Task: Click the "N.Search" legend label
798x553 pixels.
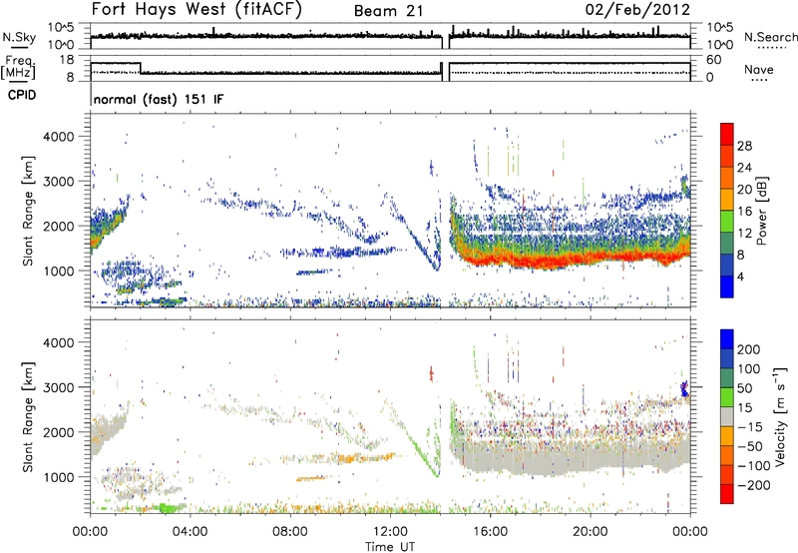Action: (770, 37)
